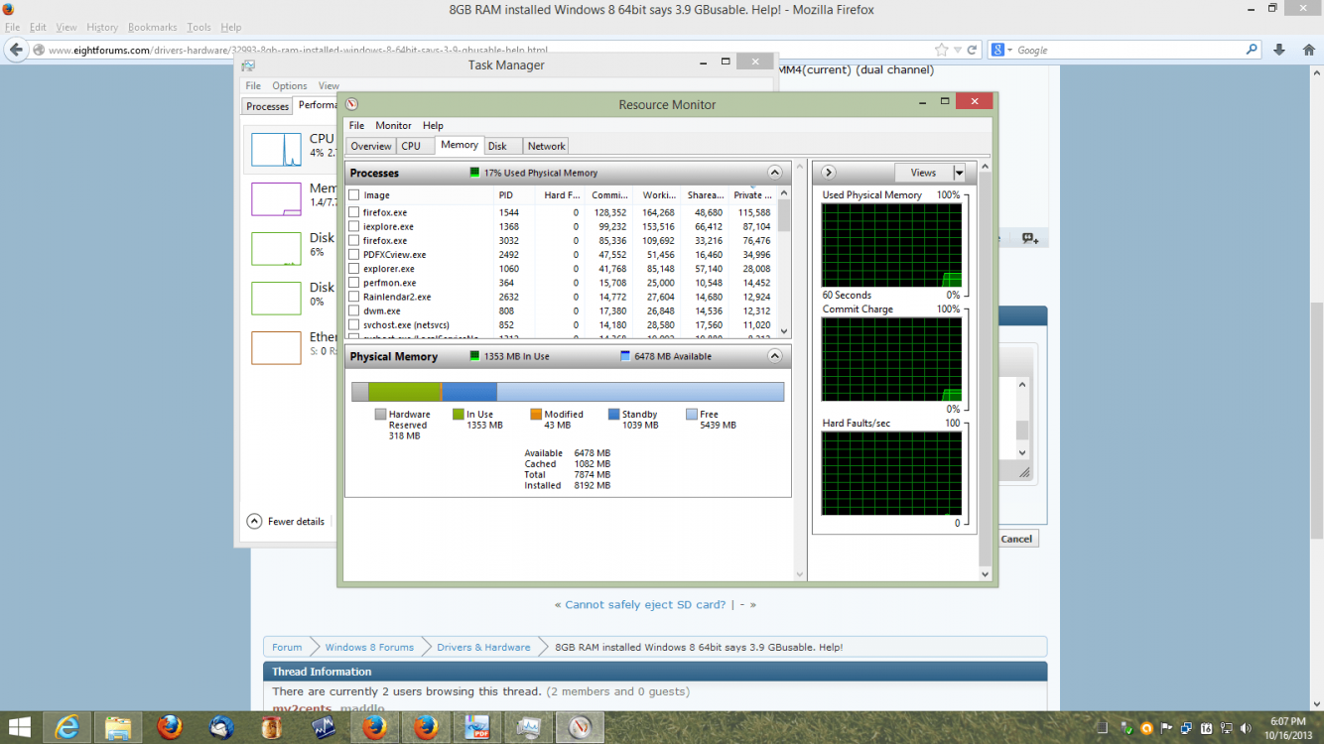Screen dimensions: 1324x744
Task: Click the Task Manager title bar icon
Action: 248,65
